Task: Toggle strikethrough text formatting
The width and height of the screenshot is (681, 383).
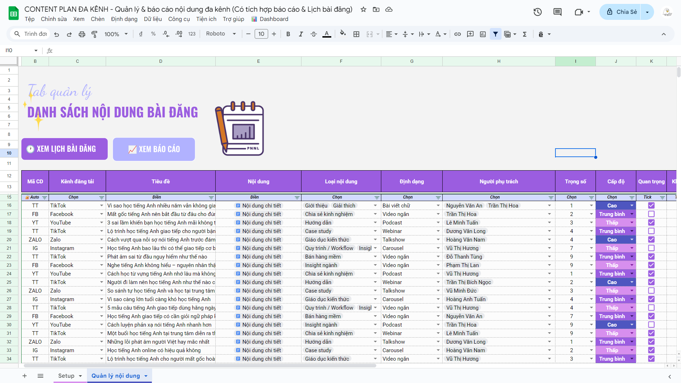Action: (314, 34)
